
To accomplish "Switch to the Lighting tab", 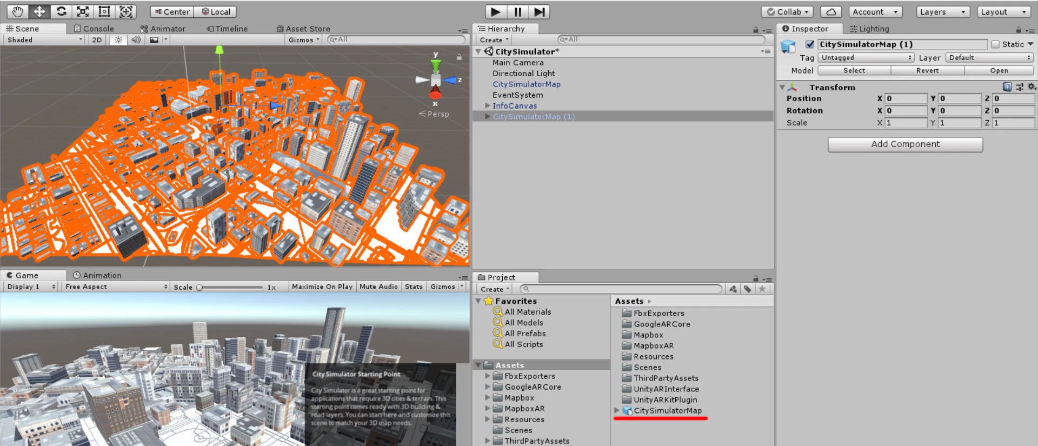I will pos(869,29).
